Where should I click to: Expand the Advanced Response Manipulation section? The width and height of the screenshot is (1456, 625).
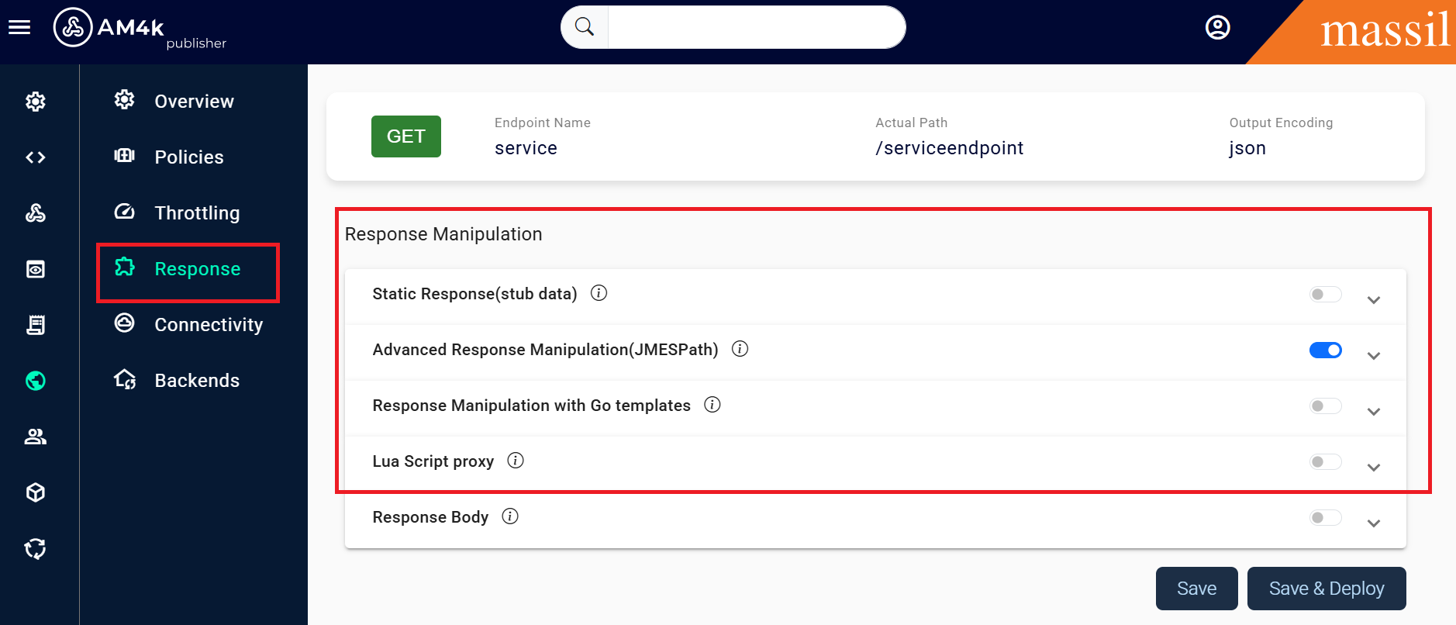tap(1374, 356)
